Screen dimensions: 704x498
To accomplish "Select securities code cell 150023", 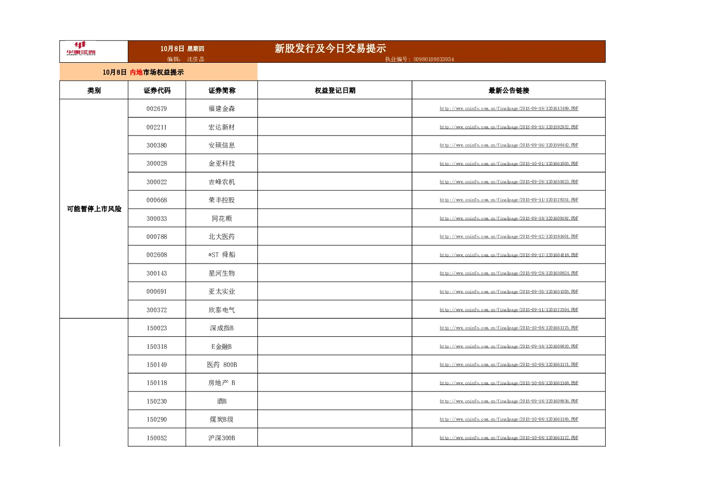I will point(157,328).
